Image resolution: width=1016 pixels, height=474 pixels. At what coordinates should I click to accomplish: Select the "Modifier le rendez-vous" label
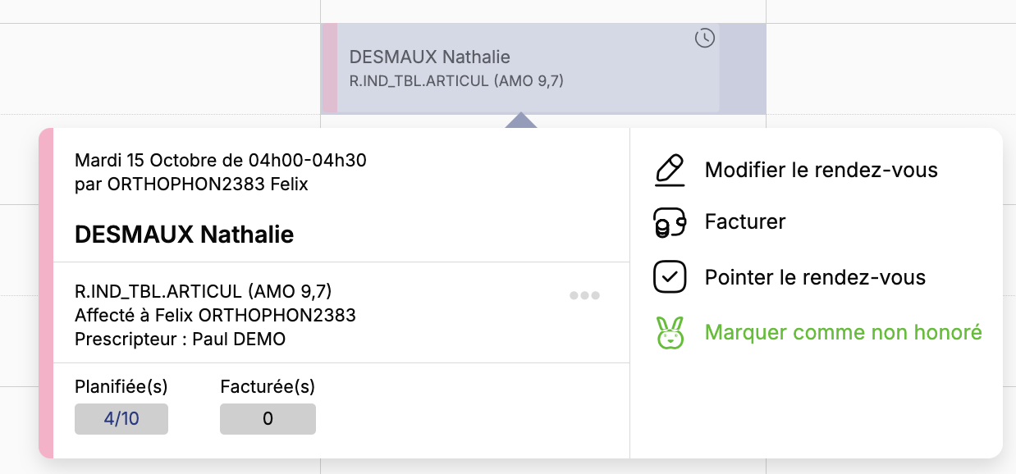tap(821, 171)
